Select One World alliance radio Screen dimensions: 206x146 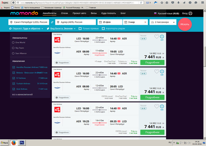point(13,42)
